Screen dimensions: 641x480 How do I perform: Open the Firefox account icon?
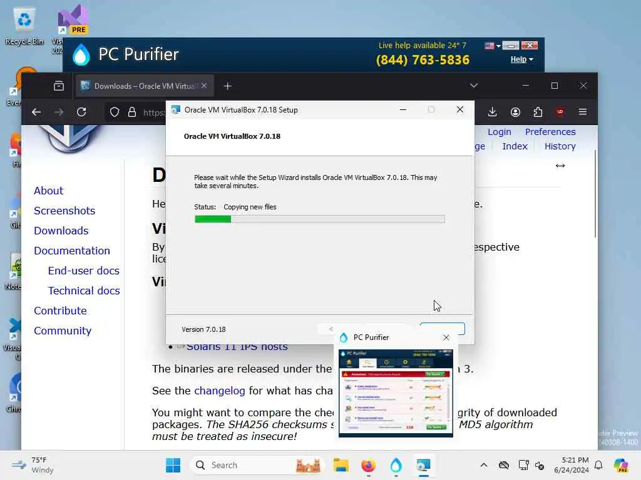coord(515,112)
